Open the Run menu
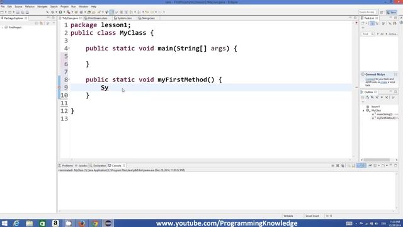Viewport: 403px width, 227px height. pos(74,6)
